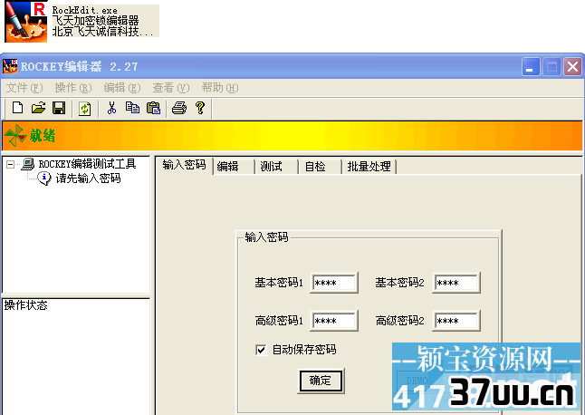Switch to the 输入密码 tab
Screen dimensions: 585x415
point(184,165)
